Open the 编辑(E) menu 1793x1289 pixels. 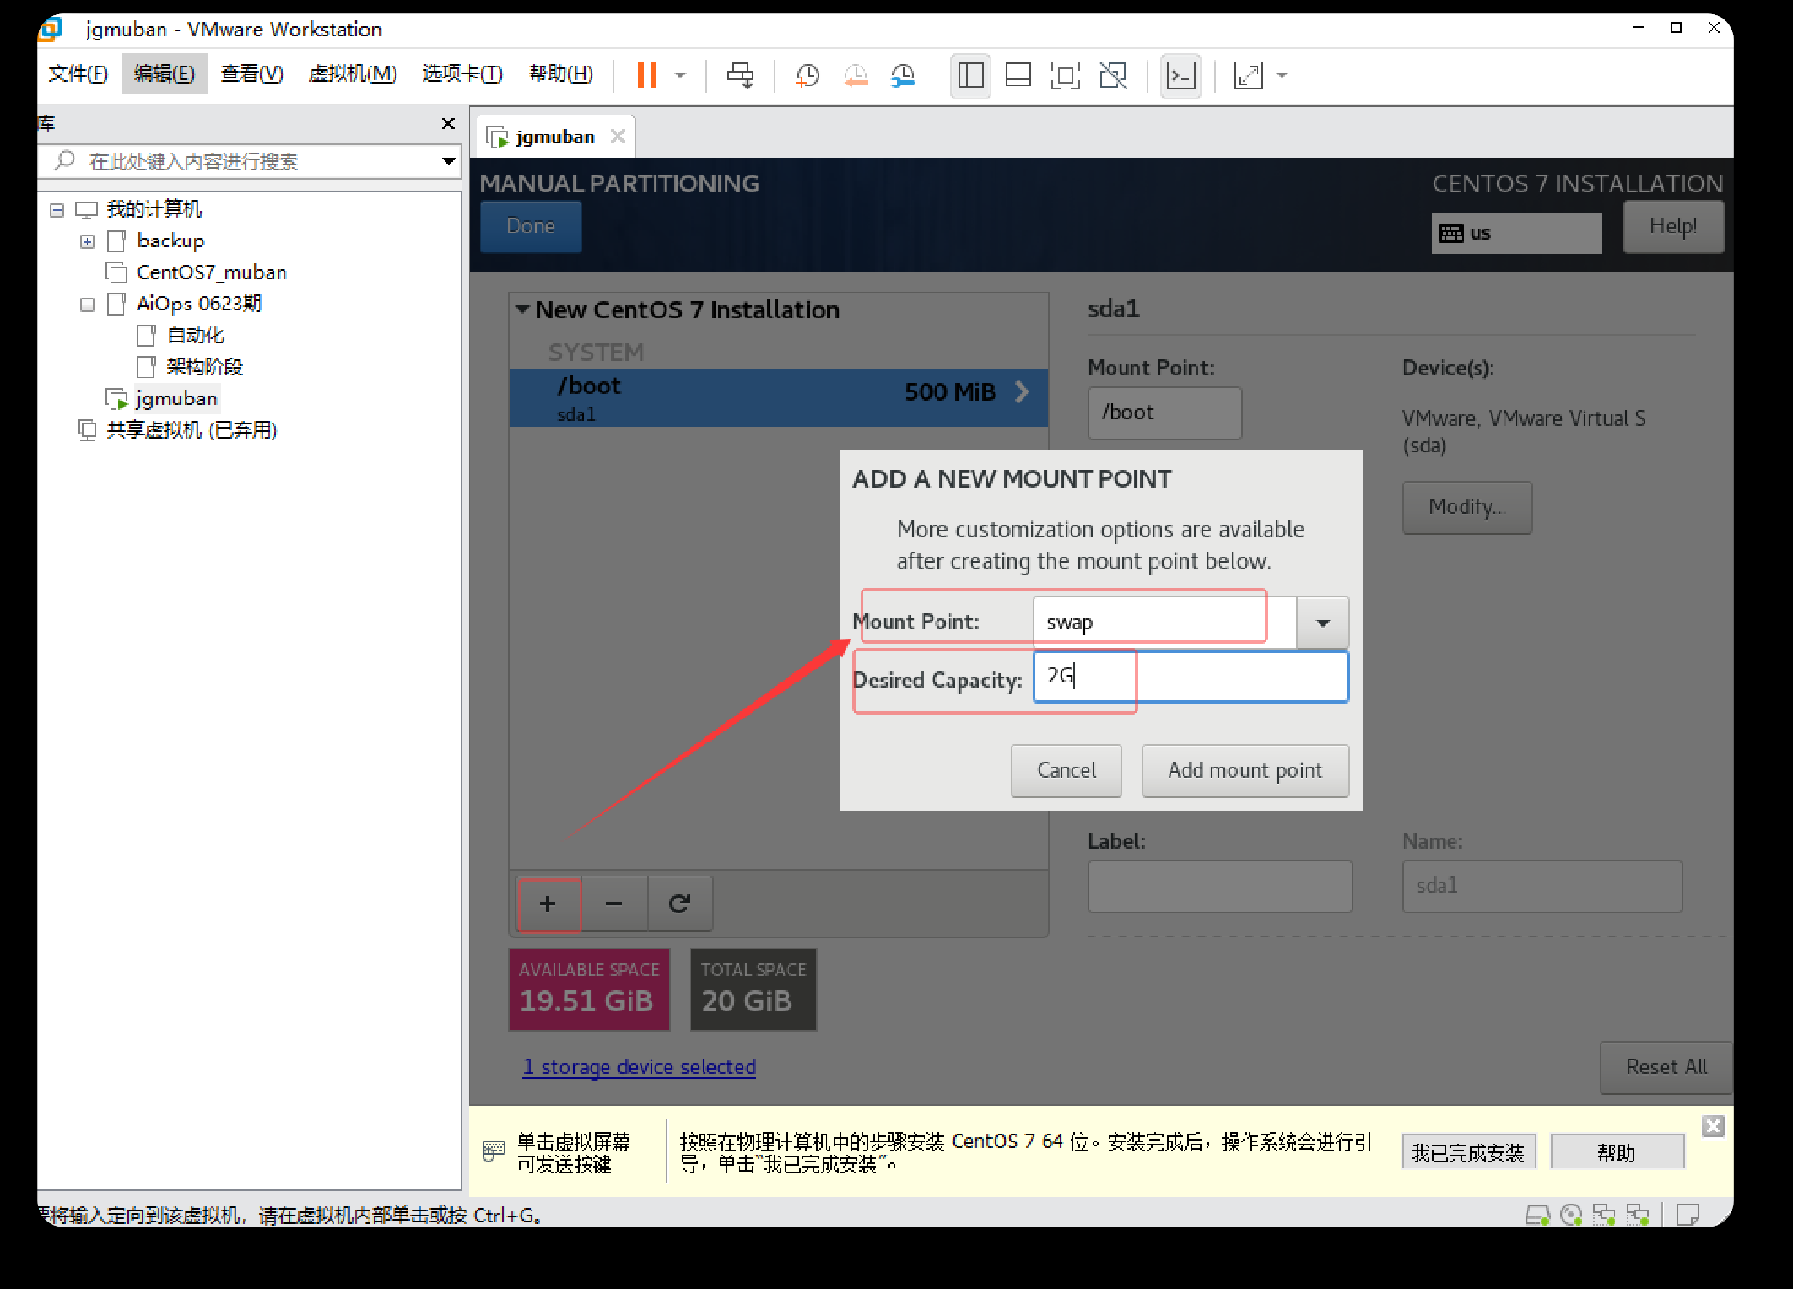click(x=165, y=74)
